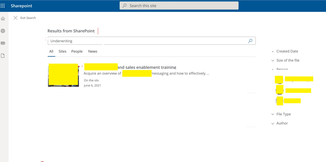Expand the File Type filter
326x162 pixels.
(281, 114)
